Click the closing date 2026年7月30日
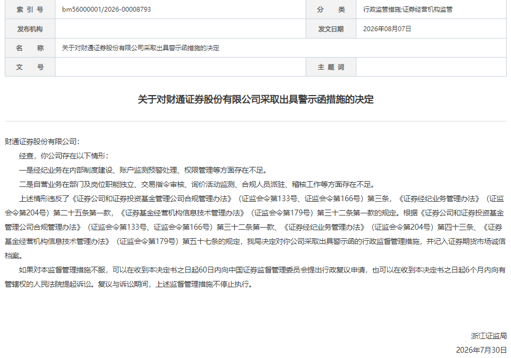Image resolution: width=511 pixels, height=358 pixels. (x=481, y=350)
